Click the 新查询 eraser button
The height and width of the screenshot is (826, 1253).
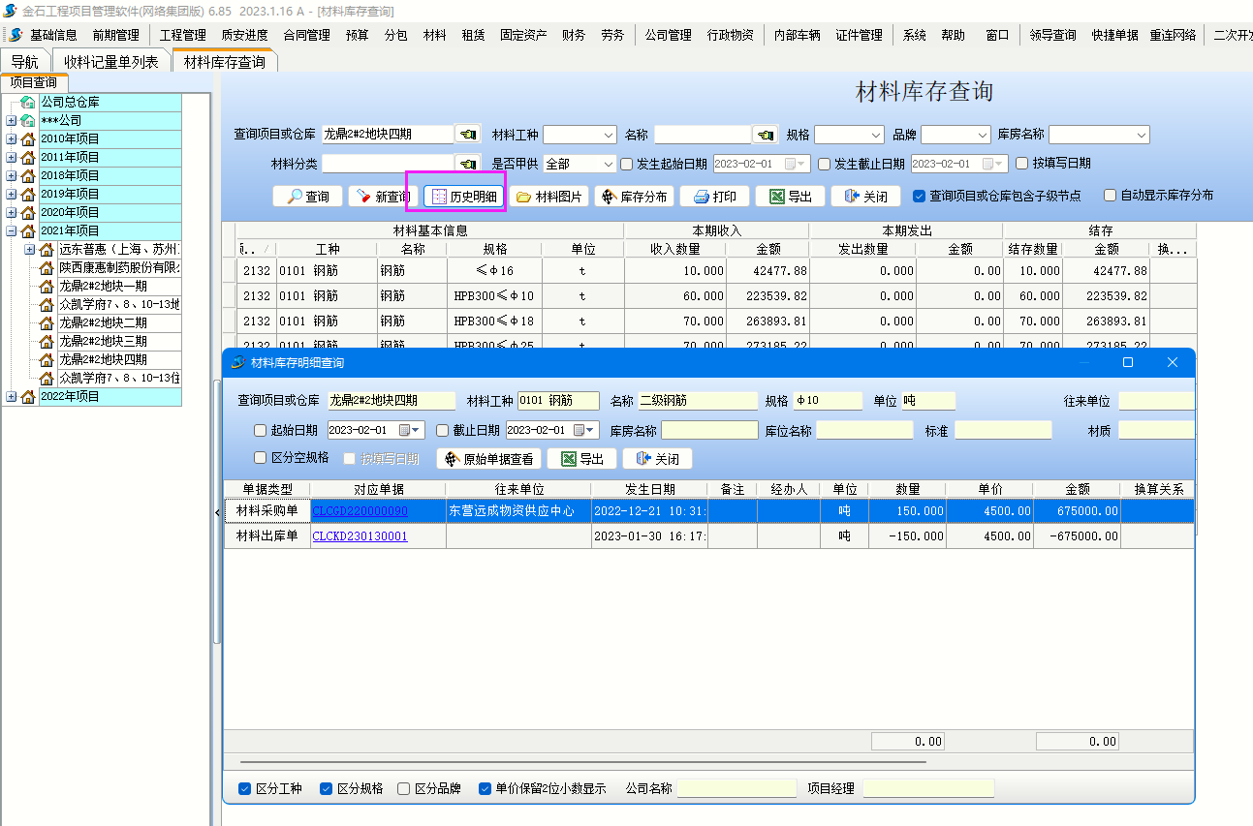click(x=382, y=197)
